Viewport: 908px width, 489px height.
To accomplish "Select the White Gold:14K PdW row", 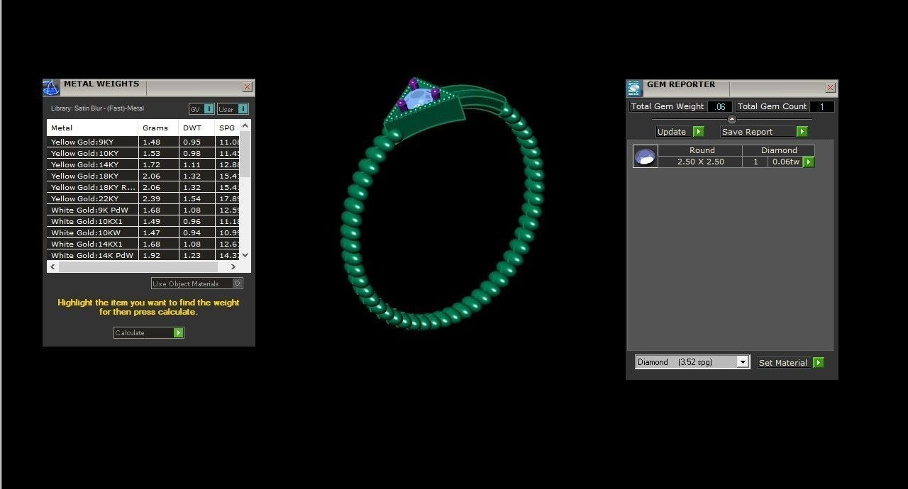I will coord(143,255).
